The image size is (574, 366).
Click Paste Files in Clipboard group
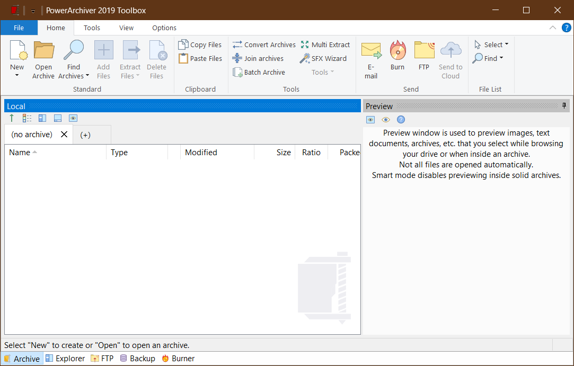200,59
